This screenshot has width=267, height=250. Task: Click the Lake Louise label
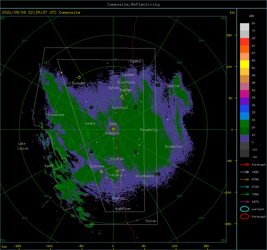(23, 146)
